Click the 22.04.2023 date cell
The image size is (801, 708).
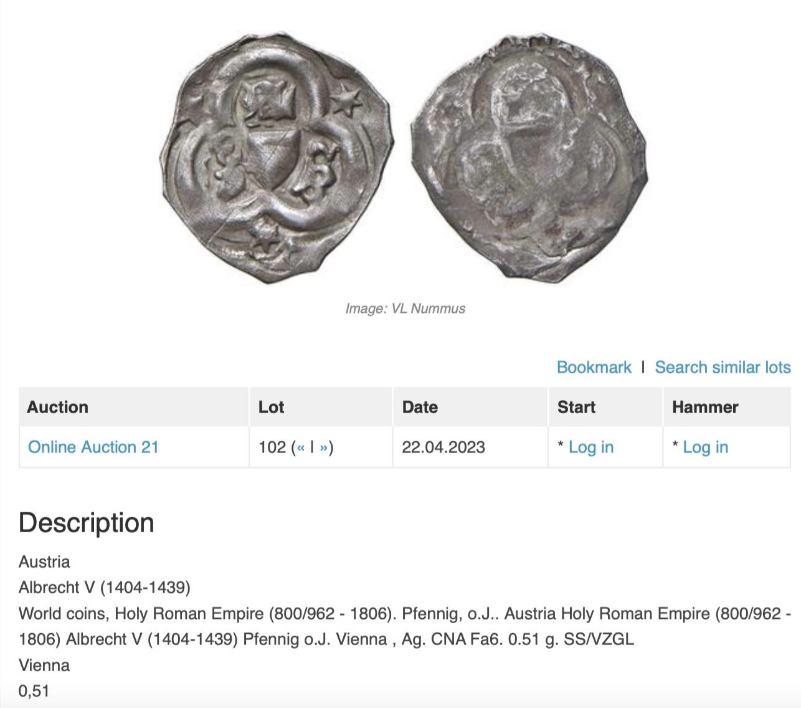click(x=443, y=447)
